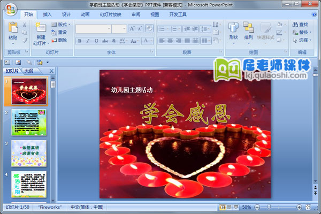The width and height of the screenshot is (321, 214).
Task: Select slide 2 thumbnail
Action: tap(29, 123)
